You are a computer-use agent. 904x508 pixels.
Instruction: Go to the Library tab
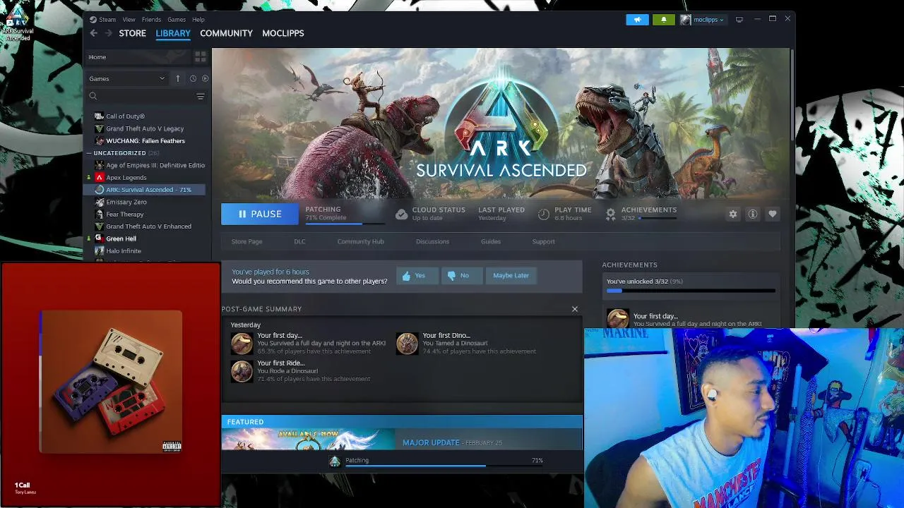[173, 33]
